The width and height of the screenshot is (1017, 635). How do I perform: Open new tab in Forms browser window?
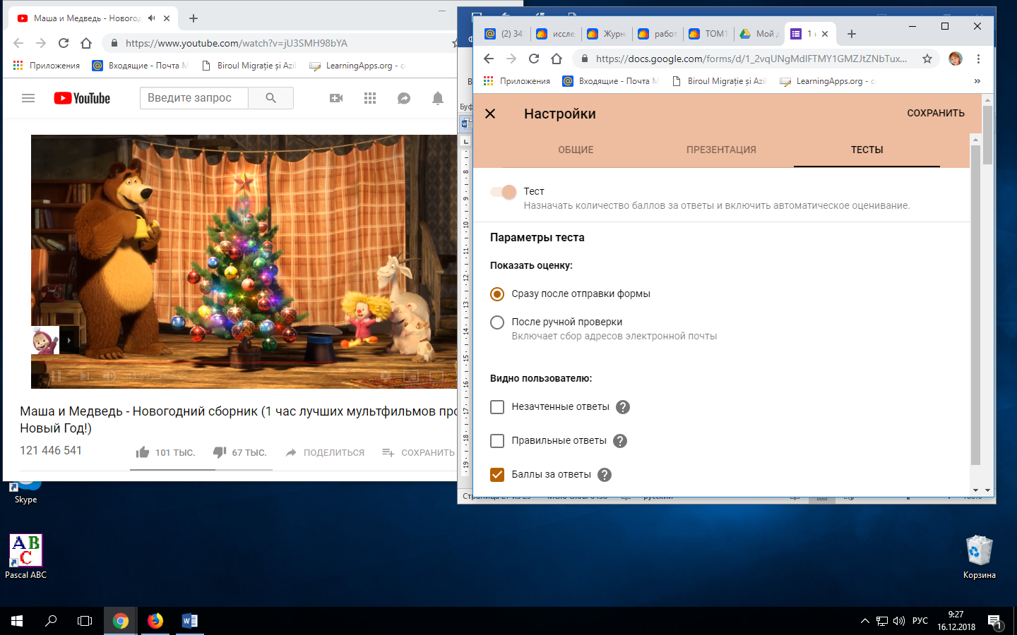click(x=852, y=34)
